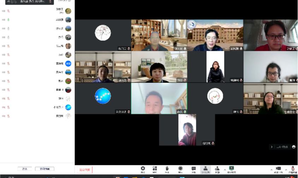Open the settings gear in meeting toolbar
The image size is (298, 178).
tap(143, 169)
